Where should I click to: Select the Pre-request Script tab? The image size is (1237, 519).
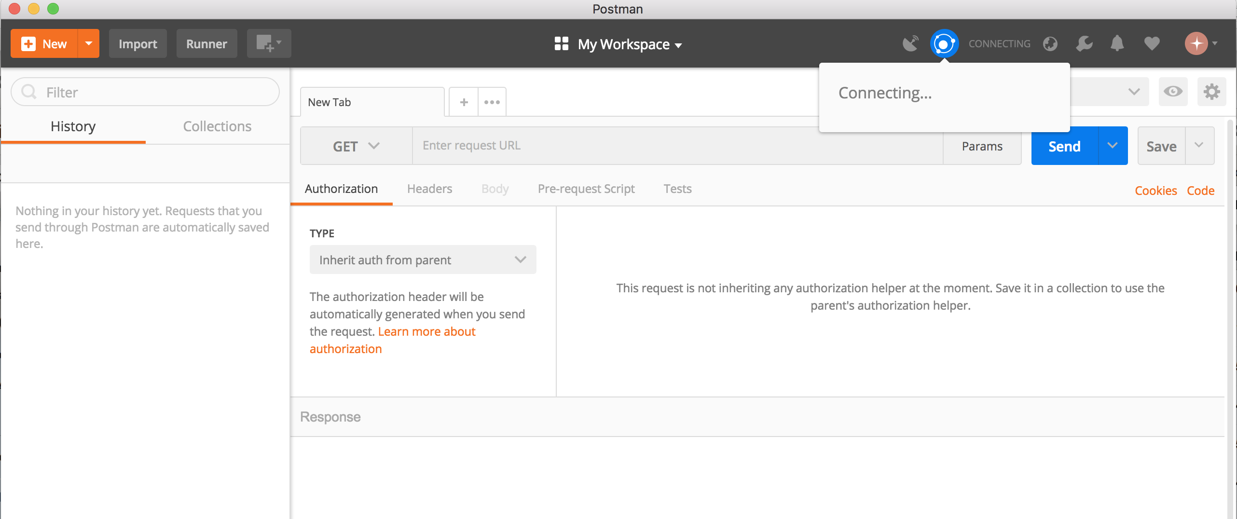click(586, 189)
